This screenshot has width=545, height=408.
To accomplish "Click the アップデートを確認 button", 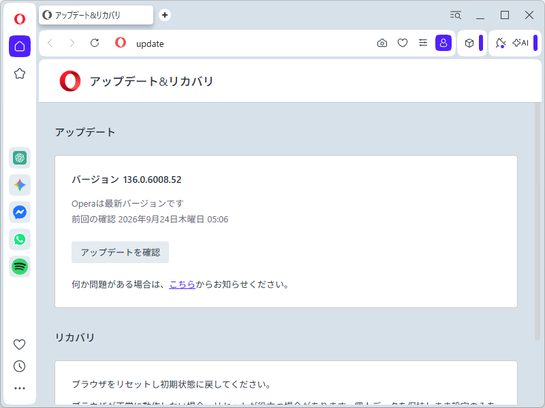I will pyautogui.click(x=121, y=252).
